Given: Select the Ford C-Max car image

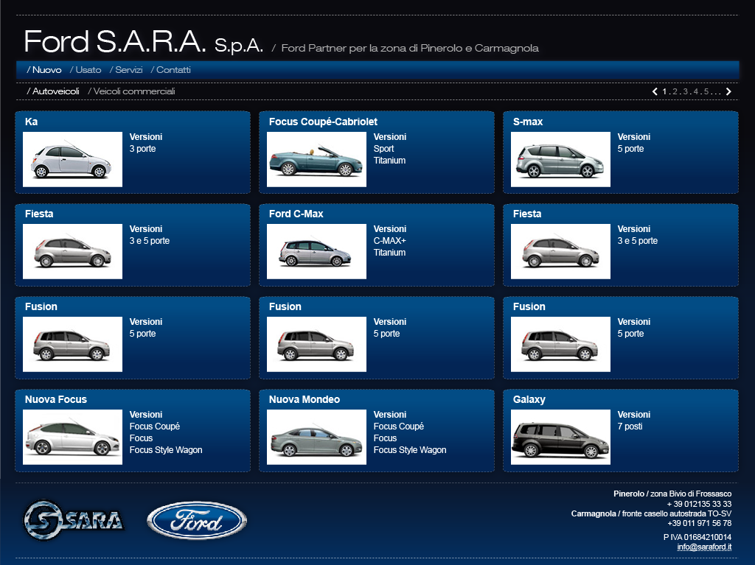Looking at the screenshot, I should tap(316, 252).
